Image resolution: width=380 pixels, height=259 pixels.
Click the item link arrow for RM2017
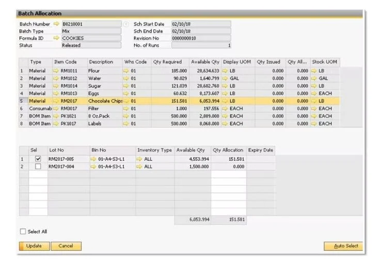pos(56,101)
